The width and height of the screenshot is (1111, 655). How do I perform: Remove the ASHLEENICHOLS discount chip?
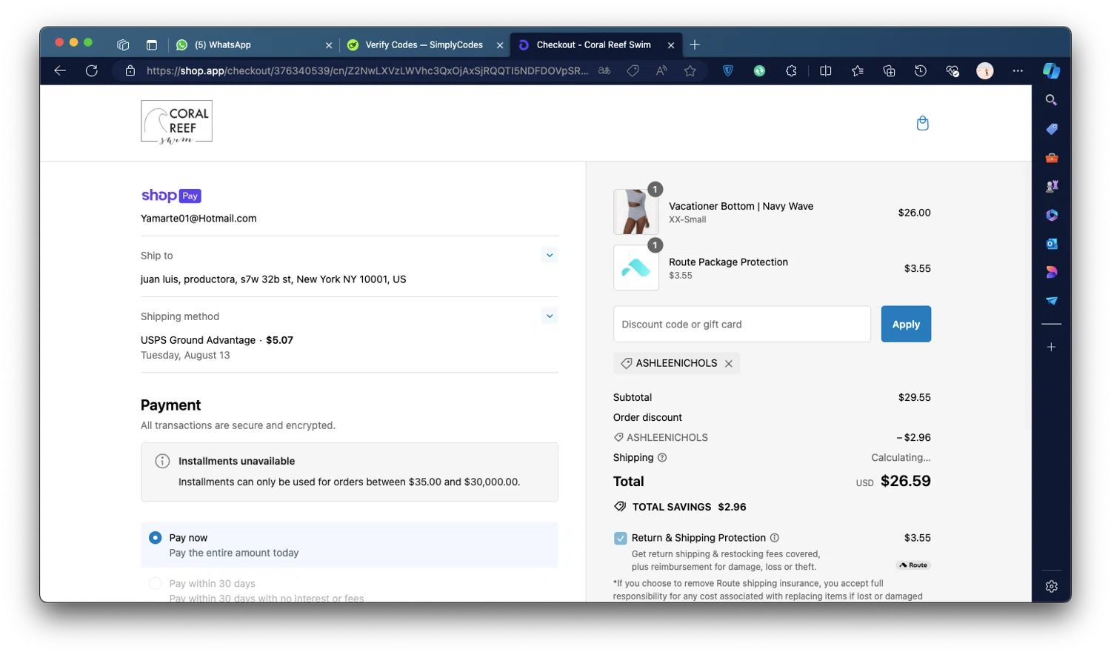[729, 363]
